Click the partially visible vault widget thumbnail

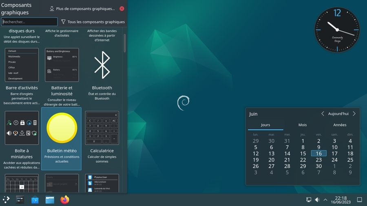[62, 183]
